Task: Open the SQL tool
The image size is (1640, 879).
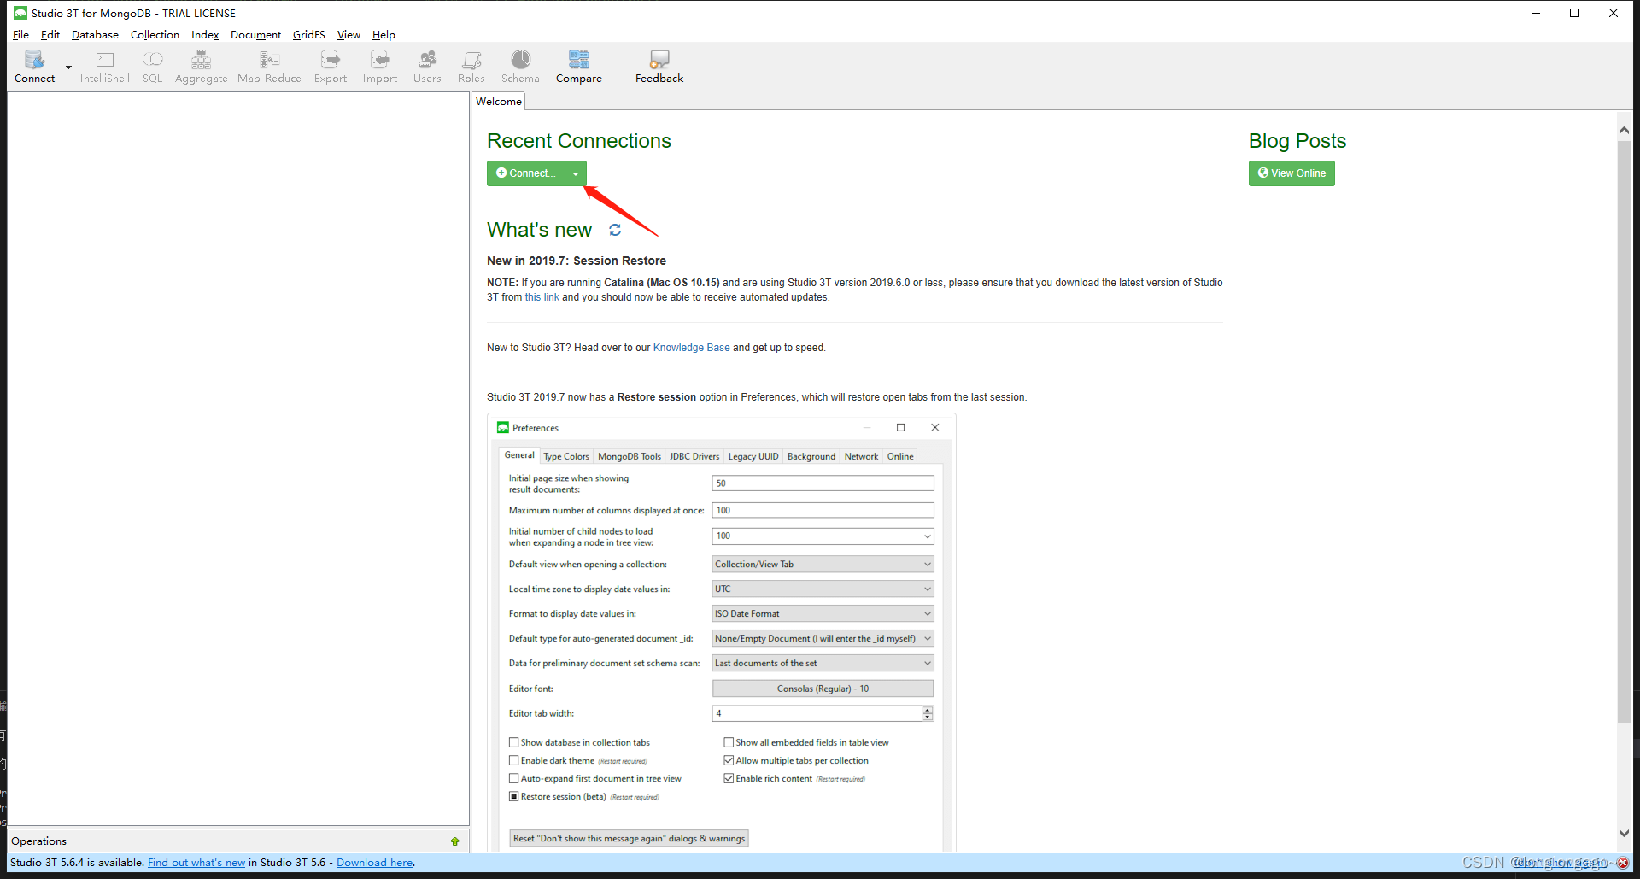Action: [x=153, y=66]
